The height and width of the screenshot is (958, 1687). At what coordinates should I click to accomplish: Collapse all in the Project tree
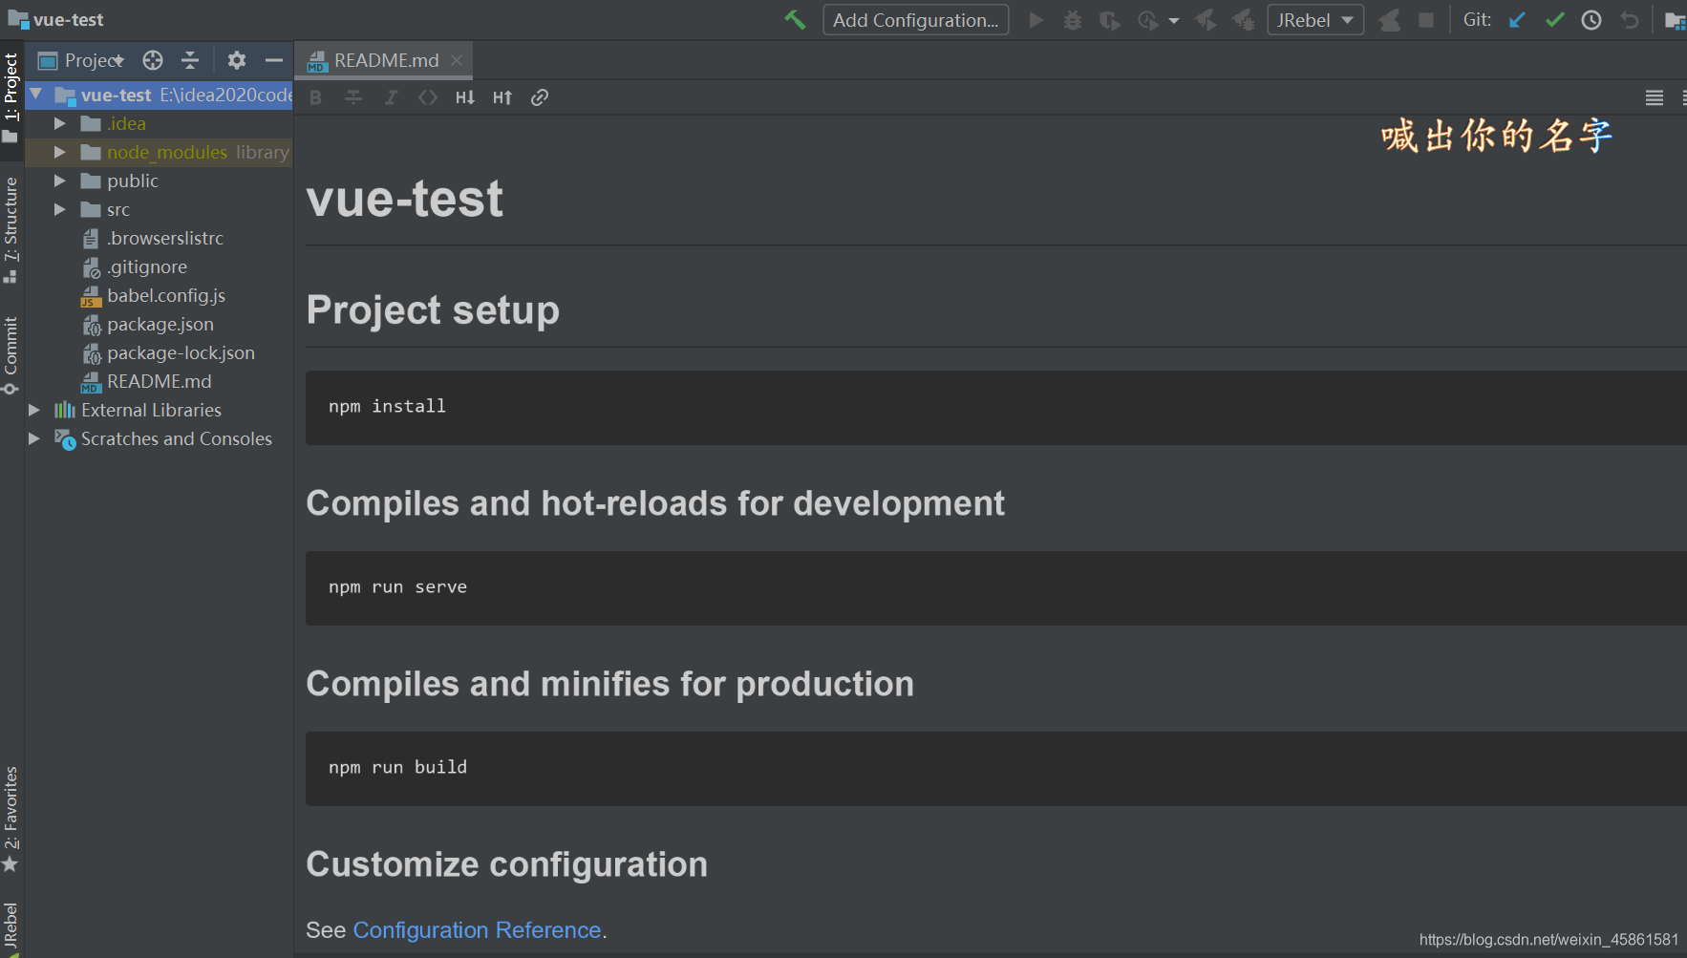190,61
